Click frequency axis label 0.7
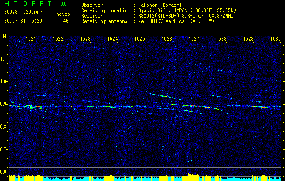Screen dimensions: 285x181 (4, 149)
